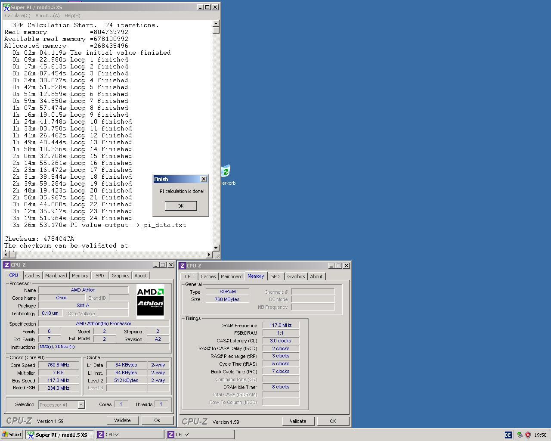551x441 pixels.
Task: Click the Rated FSB 234.0 MHz value
Action: tap(59, 388)
